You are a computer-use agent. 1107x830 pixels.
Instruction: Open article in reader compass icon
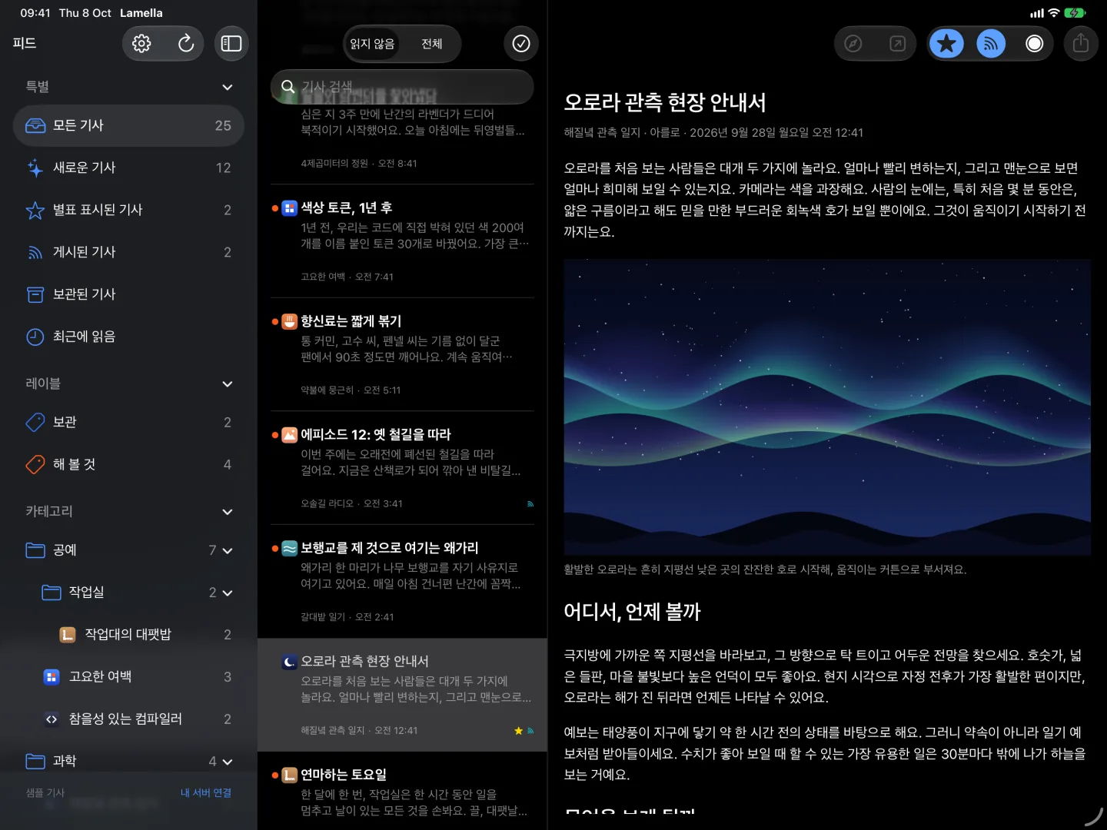[x=853, y=44]
